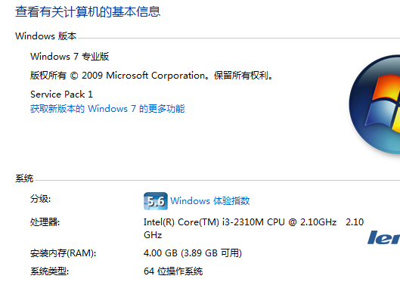Click the wrapped GHz processor text line
Viewport: 400px width, 282px height.
153,235
